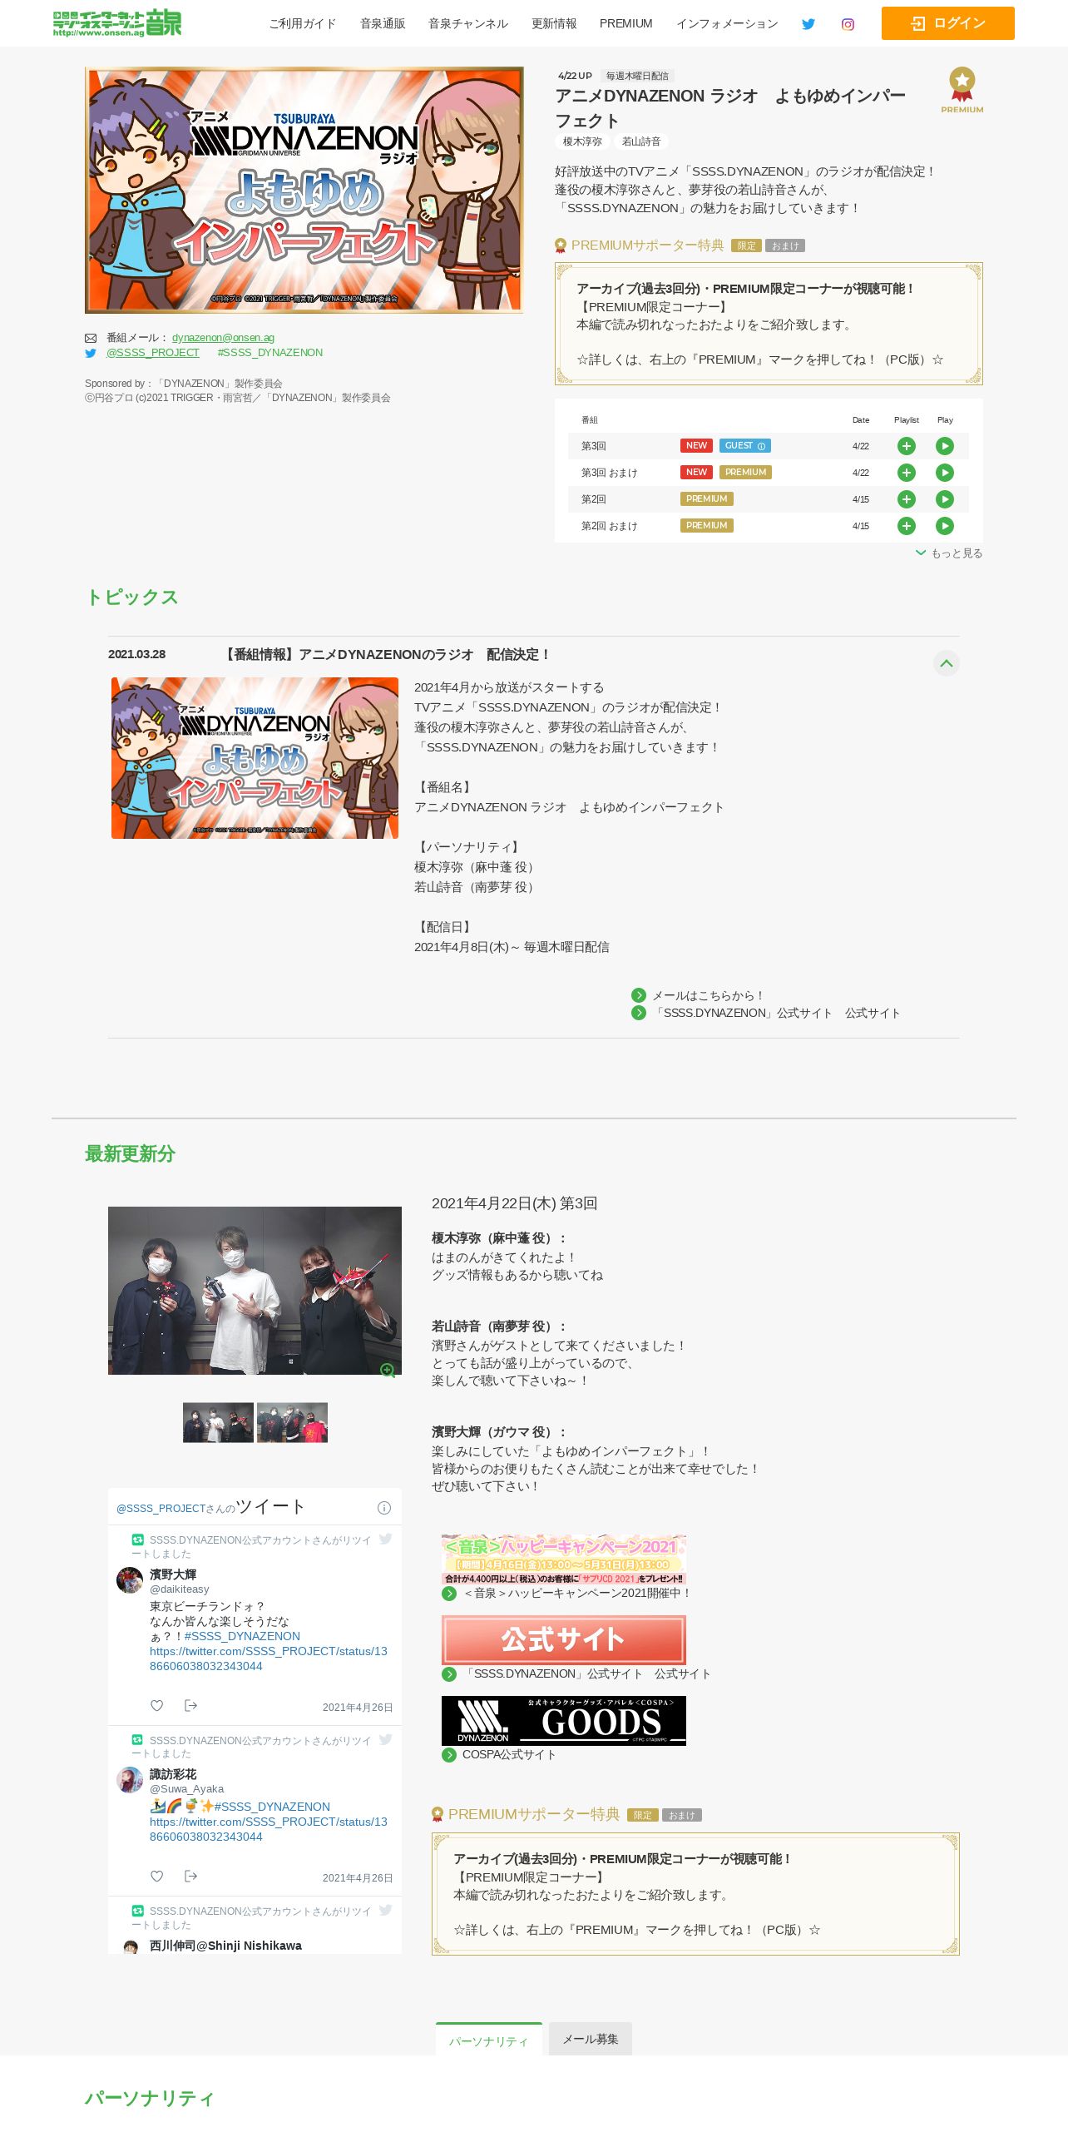The width and height of the screenshot is (1068, 2137).
Task: Play the 第3回 おまけ episode
Action: [x=945, y=473]
